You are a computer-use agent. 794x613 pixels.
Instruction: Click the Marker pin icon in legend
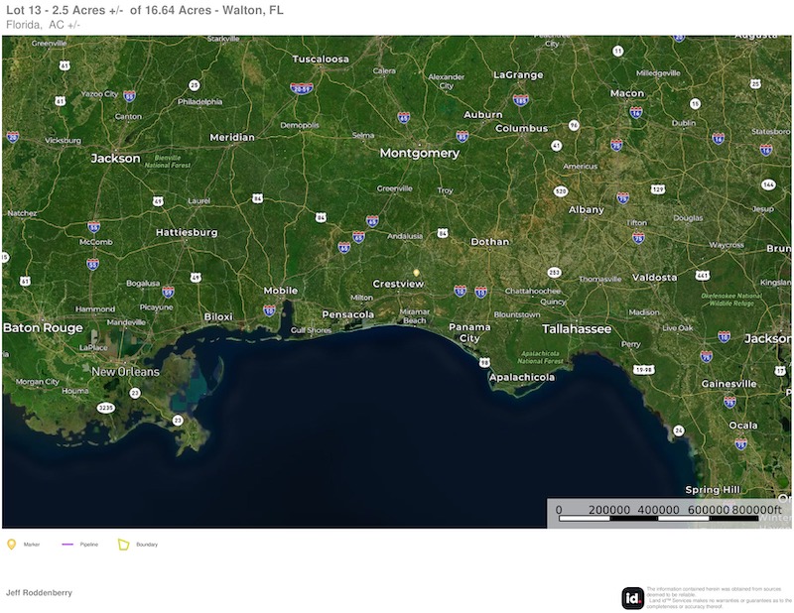coord(12,544)
